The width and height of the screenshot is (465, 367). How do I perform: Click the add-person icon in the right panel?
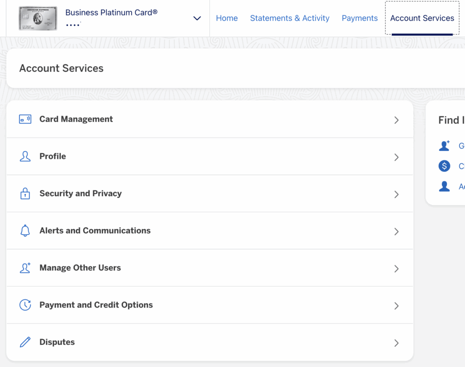(x=444, y=146)
